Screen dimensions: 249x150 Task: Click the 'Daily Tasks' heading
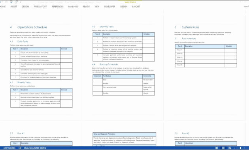pos(23,41)
